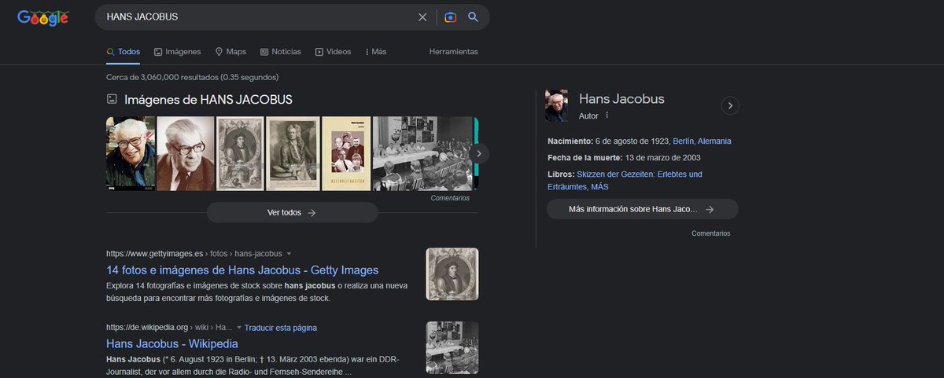Select the Todos tab

[124, 52]
